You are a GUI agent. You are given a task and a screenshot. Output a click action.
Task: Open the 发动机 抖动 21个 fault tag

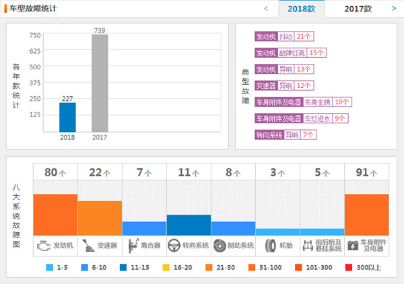coord(284,36)
